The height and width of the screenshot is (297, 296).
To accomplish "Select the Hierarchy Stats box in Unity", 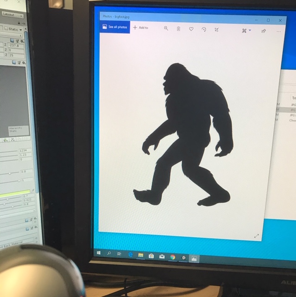I will tap(19, 131).
